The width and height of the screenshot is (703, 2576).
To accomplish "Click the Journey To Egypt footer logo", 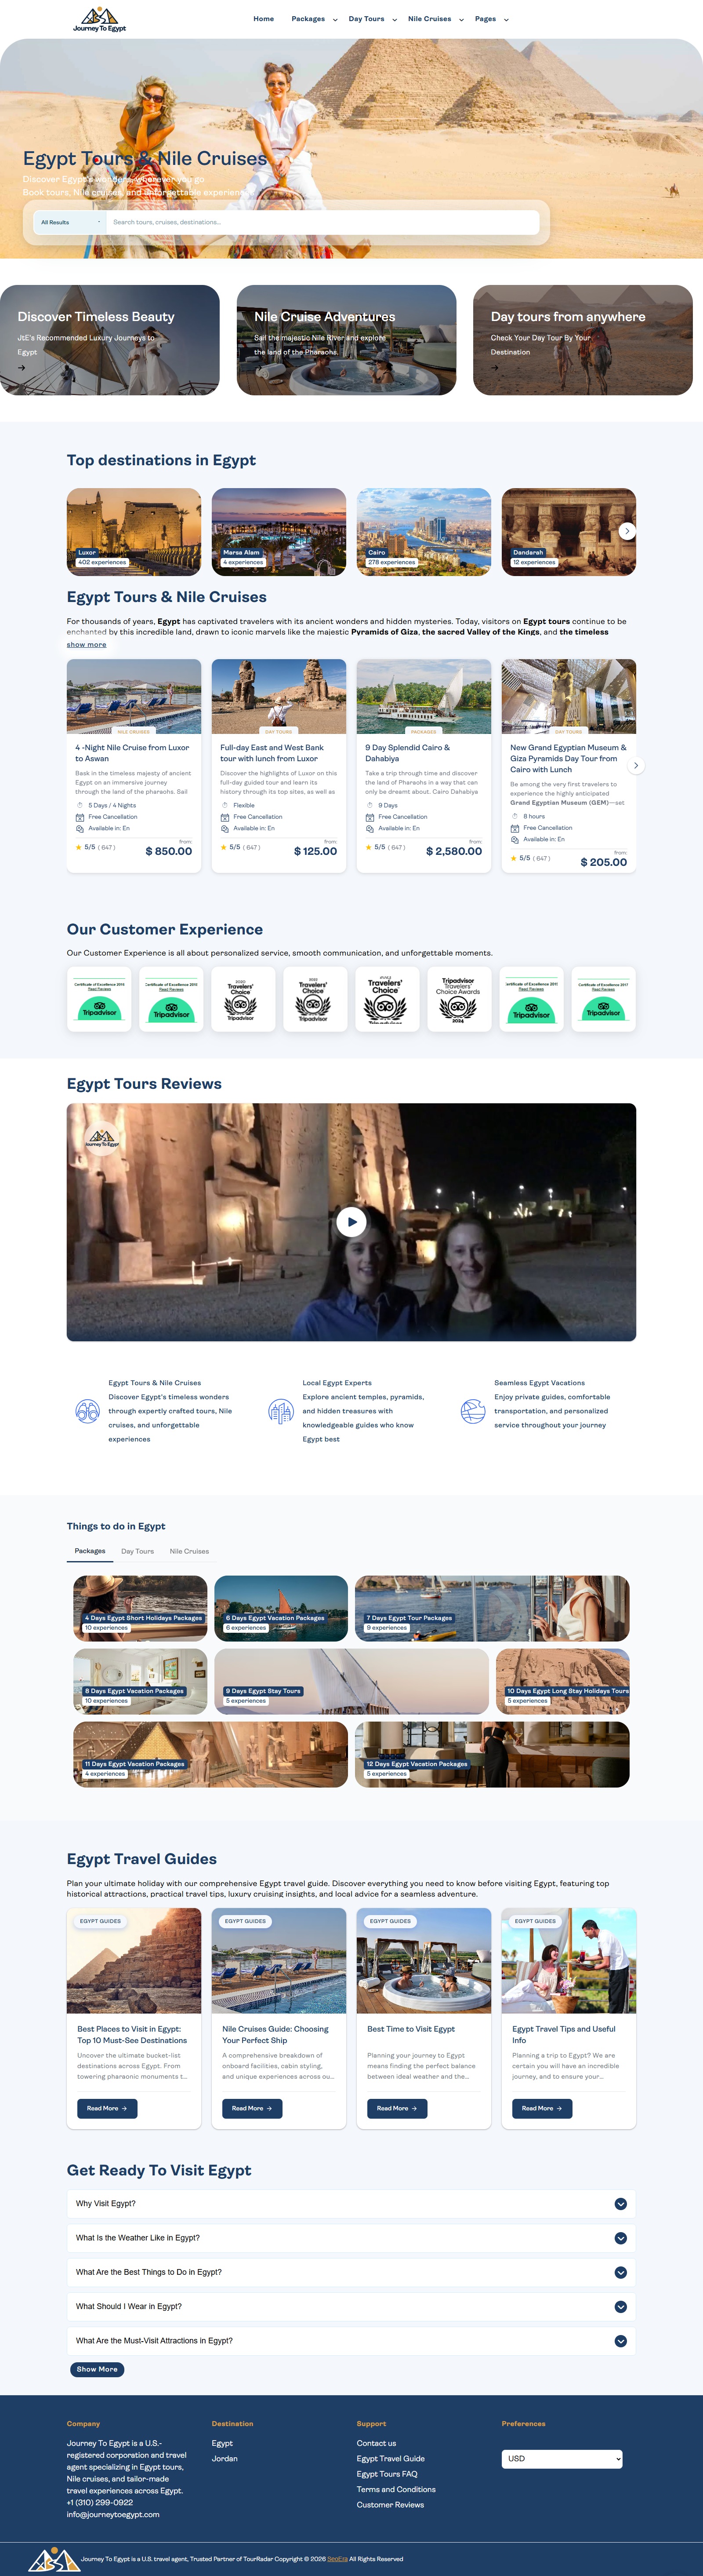I will coord(54,2559).
